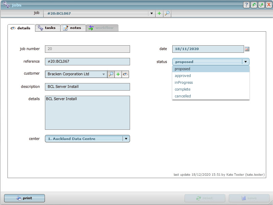Select 'inProgress' status option
Viewport: 273px width, 205px height.
point(184,82)
